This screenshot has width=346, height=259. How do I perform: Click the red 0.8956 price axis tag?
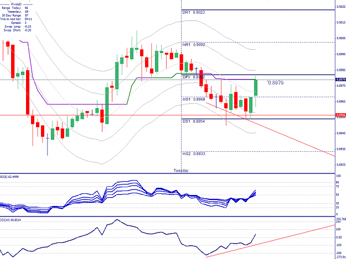(x=340, y=115)
